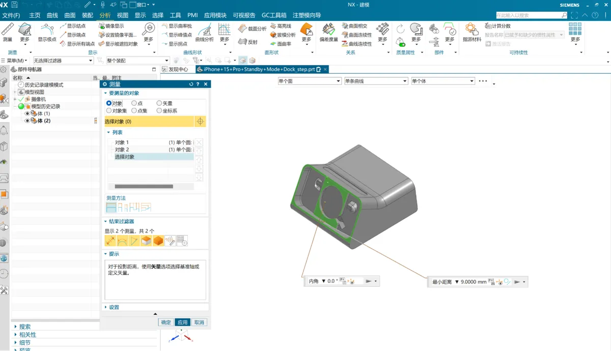Click the 曲面相交 tool
Viewport: 611px width, 351px height.
click(x=354, y=26)
